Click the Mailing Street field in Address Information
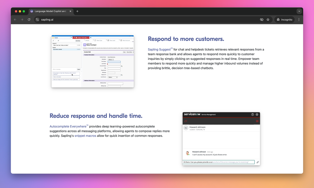Screen dimensions: 314x188 pos(115,84)
